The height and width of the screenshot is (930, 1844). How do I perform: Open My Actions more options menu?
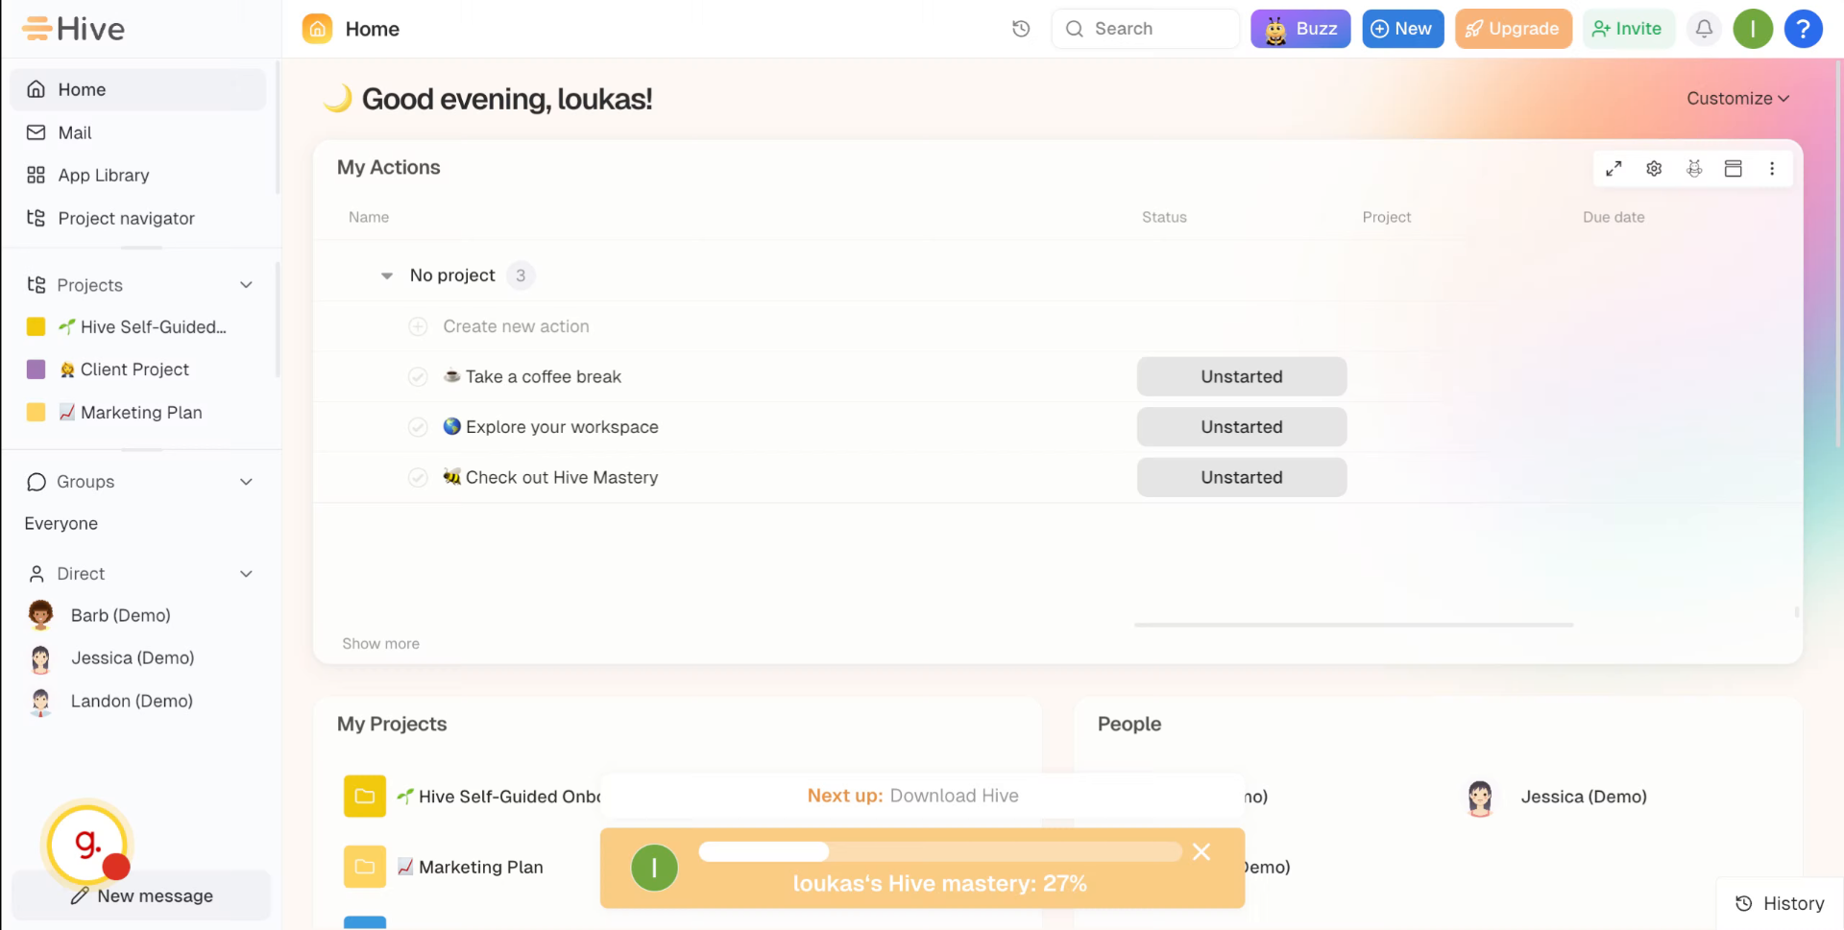1772,169
